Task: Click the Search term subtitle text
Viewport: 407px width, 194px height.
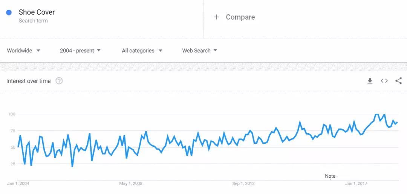Action: (x=33, y=21)
